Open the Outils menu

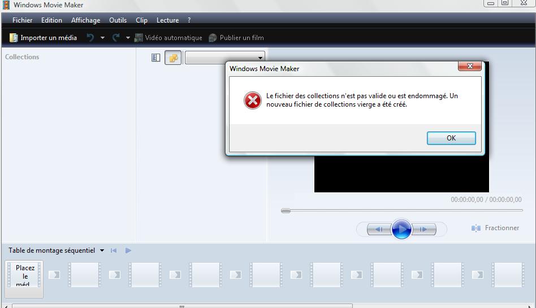click(x=118, y=20)
